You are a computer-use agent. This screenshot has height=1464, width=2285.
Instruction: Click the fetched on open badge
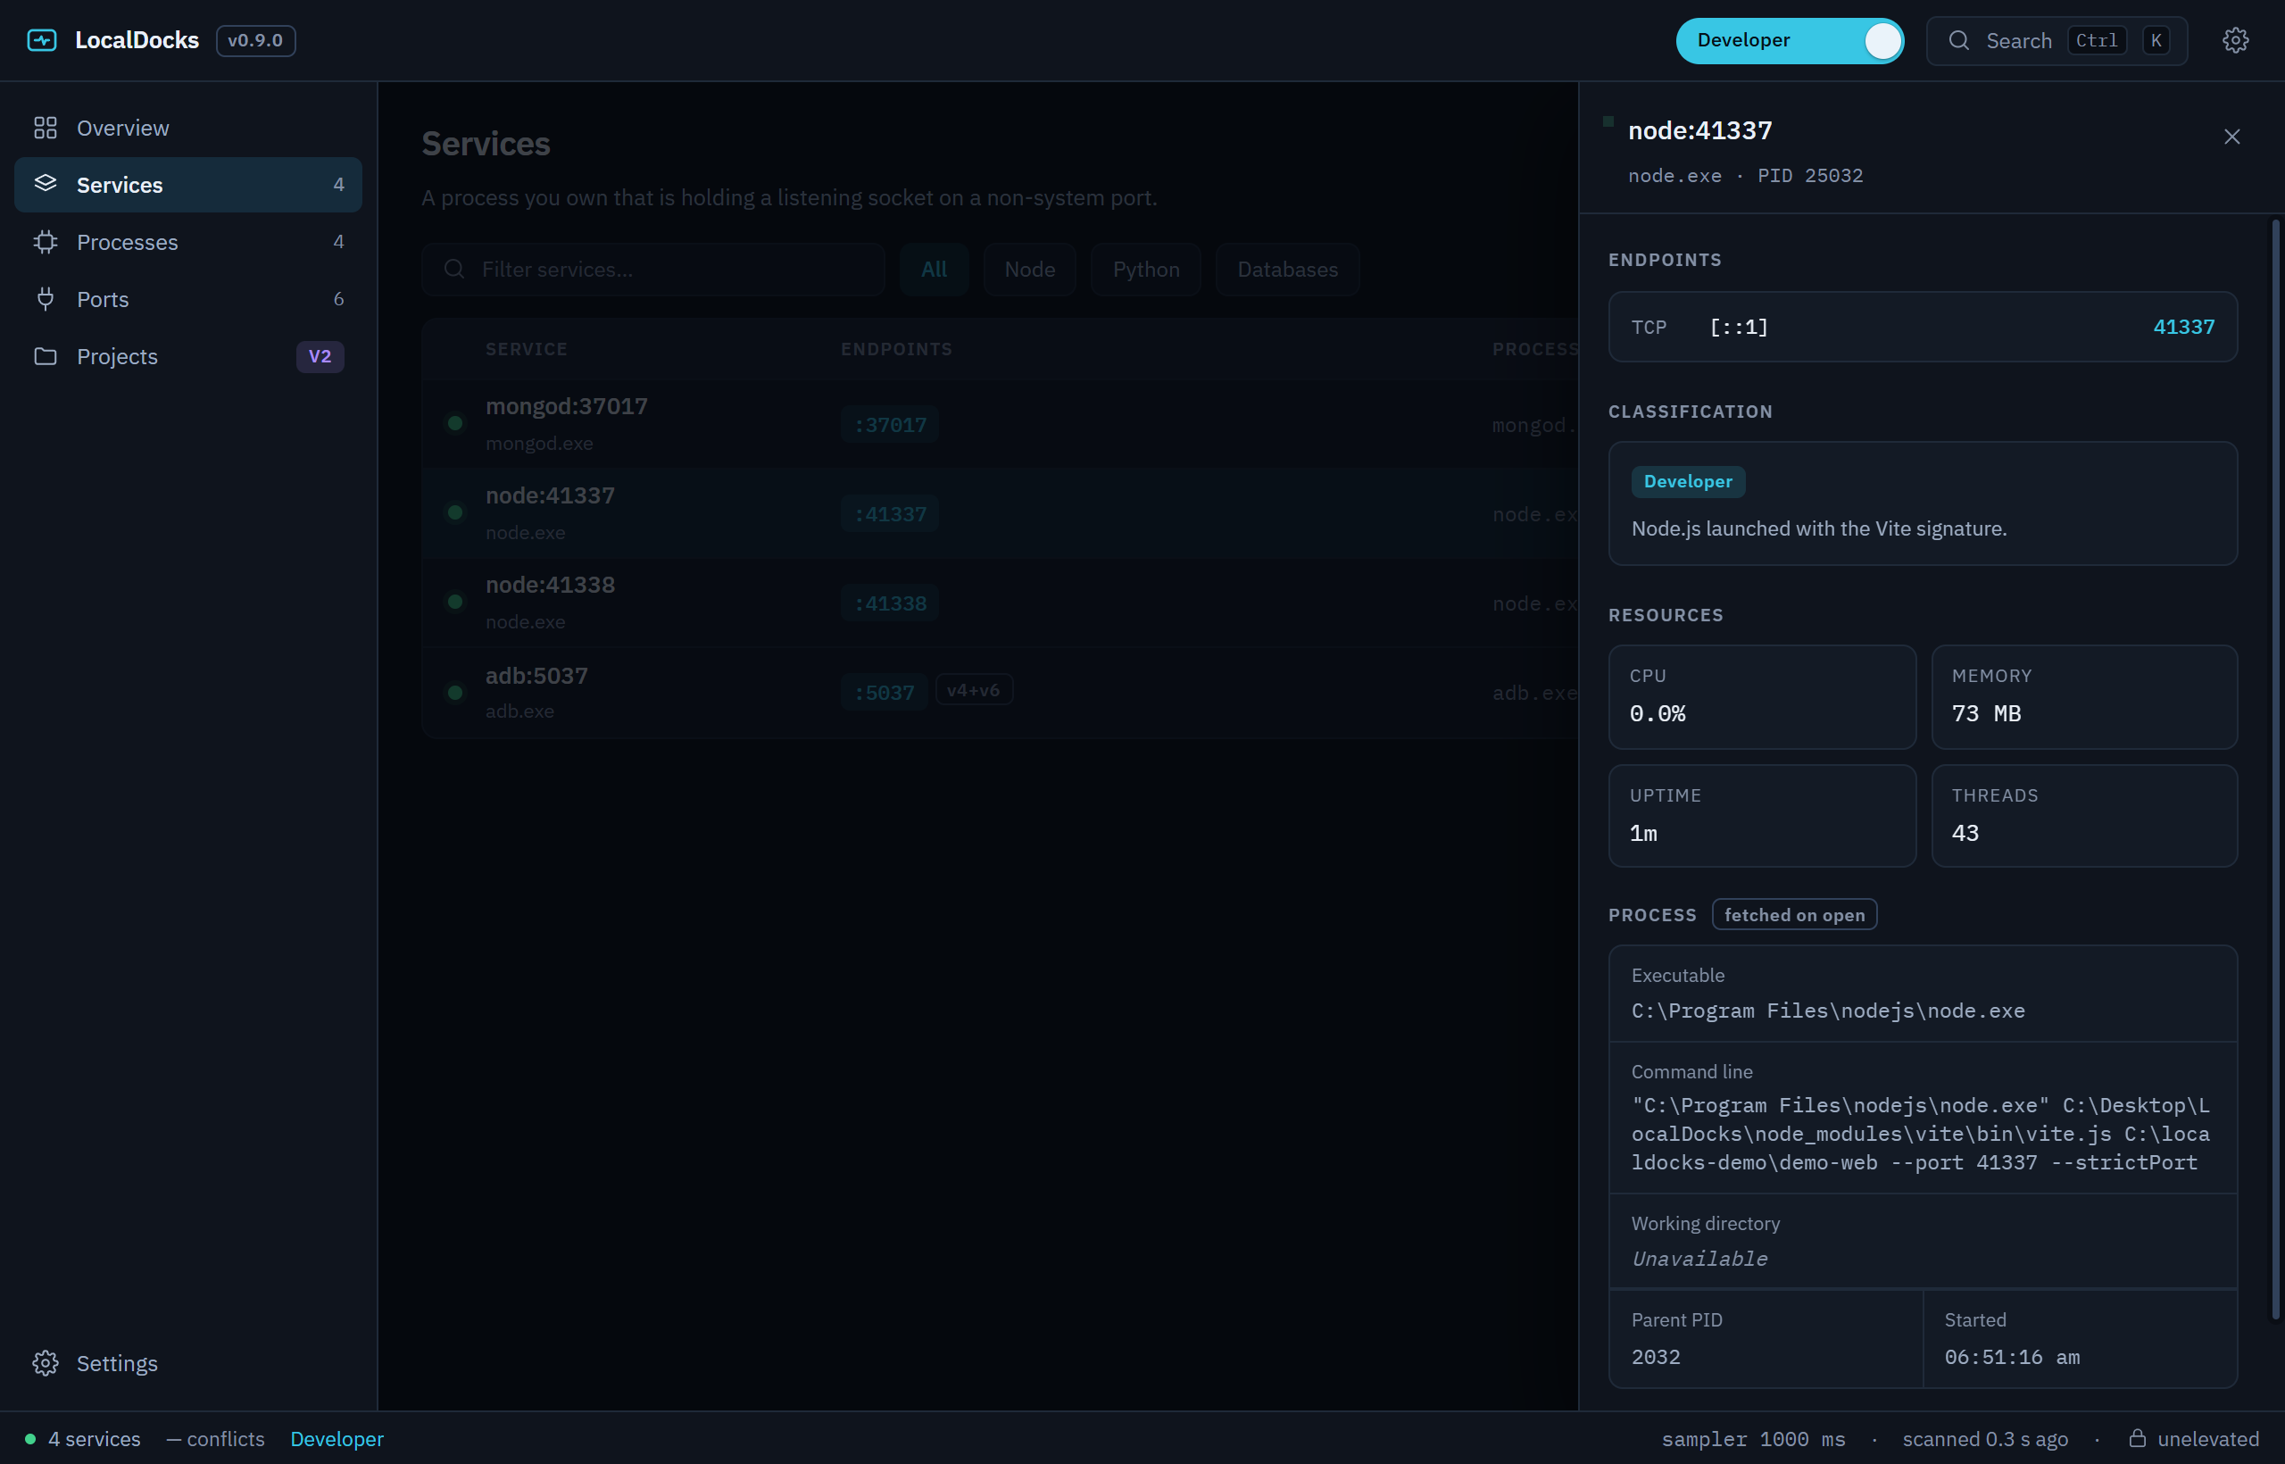tap(1795, 914)
